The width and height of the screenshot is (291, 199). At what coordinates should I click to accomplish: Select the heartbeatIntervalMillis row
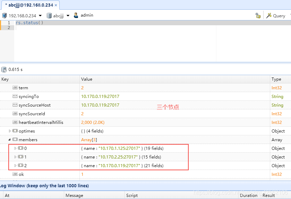click(x=146, y=123)
